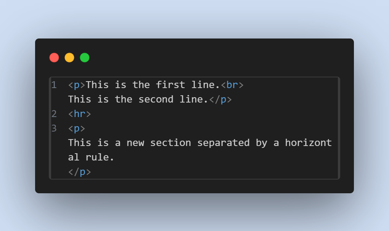
Task: Click the br tag
Action: coord(232,85)
